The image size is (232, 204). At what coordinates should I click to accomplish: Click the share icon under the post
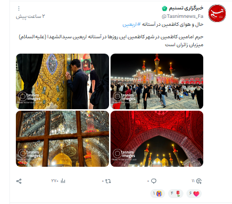[x=19, y=181]
